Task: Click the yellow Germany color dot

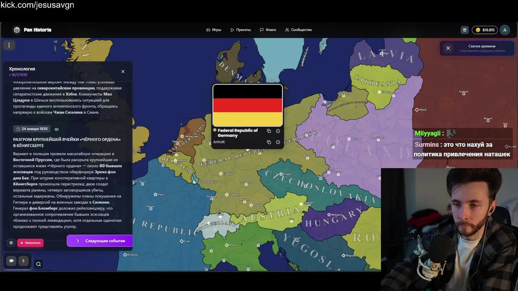Action: tap(215, 131)
